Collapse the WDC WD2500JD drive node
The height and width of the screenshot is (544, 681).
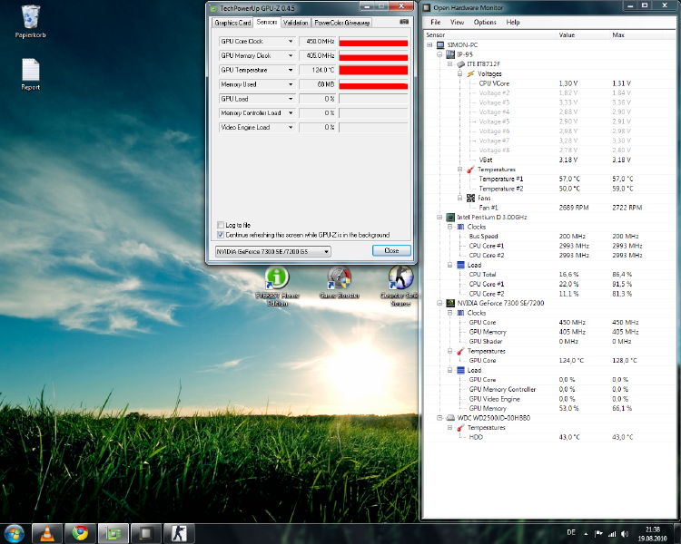(439, 418)
